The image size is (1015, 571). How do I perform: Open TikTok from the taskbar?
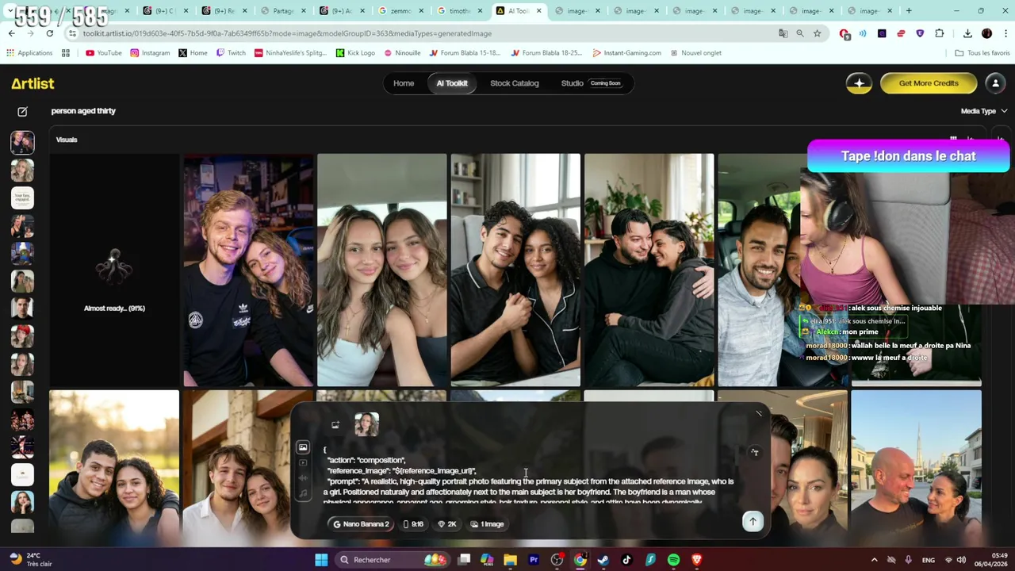626,560
